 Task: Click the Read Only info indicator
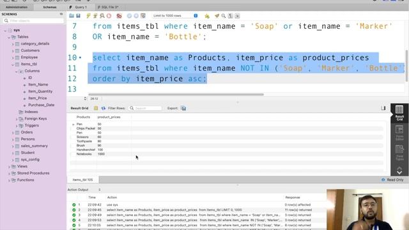[x=392, y=180]
